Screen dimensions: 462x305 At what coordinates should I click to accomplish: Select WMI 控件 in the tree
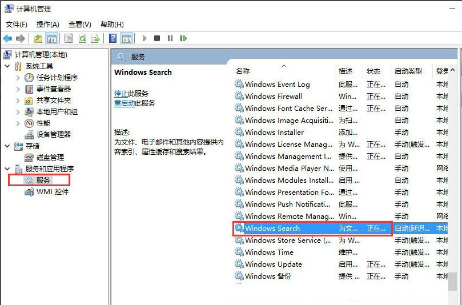[x=53, y=192]
